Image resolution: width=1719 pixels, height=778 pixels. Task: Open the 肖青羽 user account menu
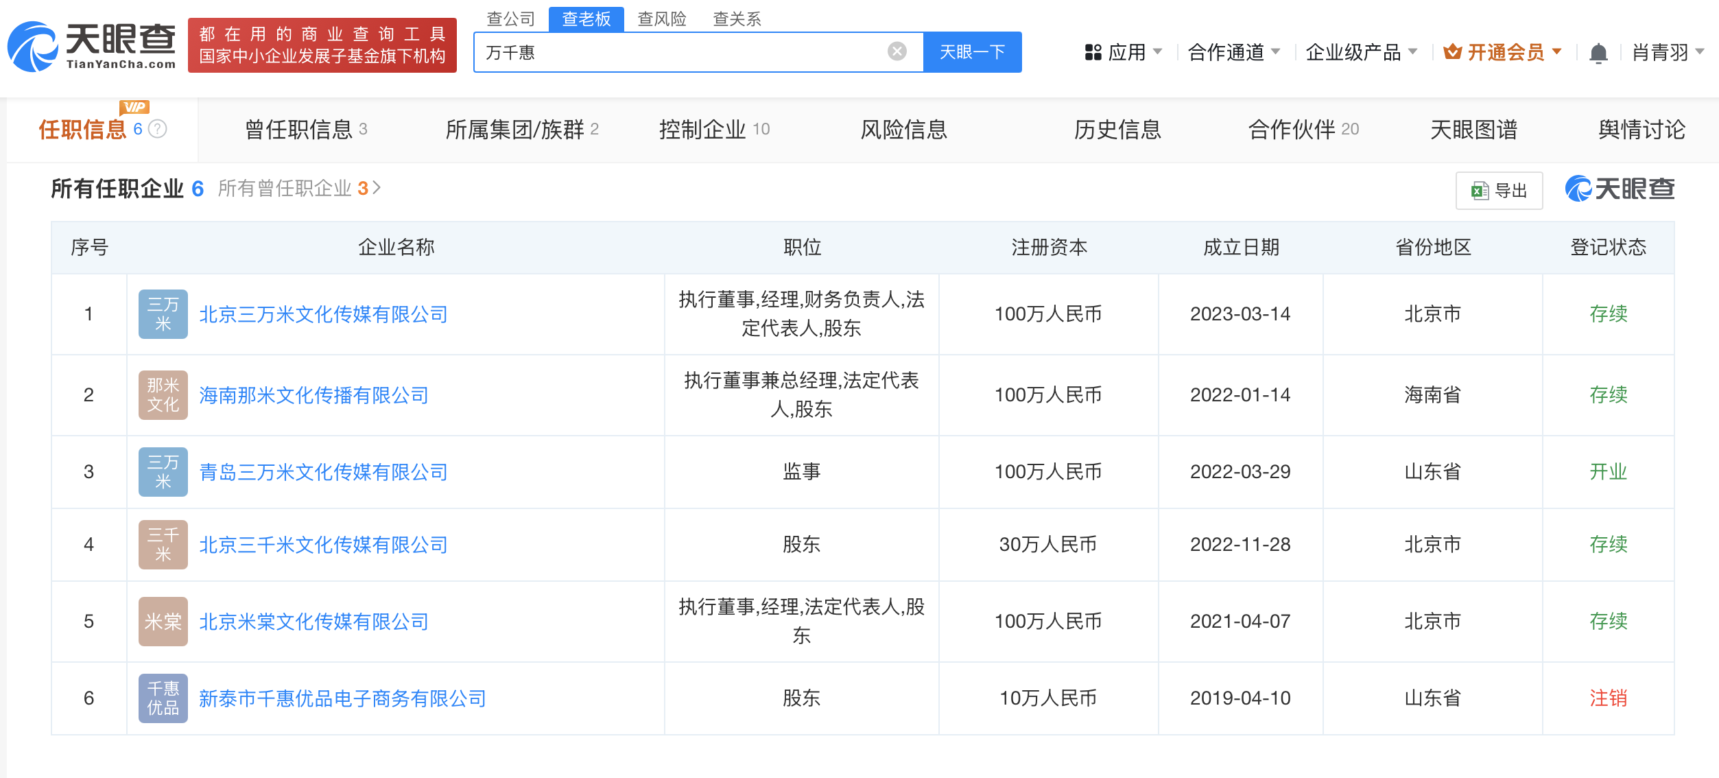click(1668, 52)
